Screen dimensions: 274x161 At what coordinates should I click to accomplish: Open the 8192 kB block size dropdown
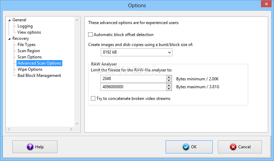pyautogui.click(x=136, y=52)
